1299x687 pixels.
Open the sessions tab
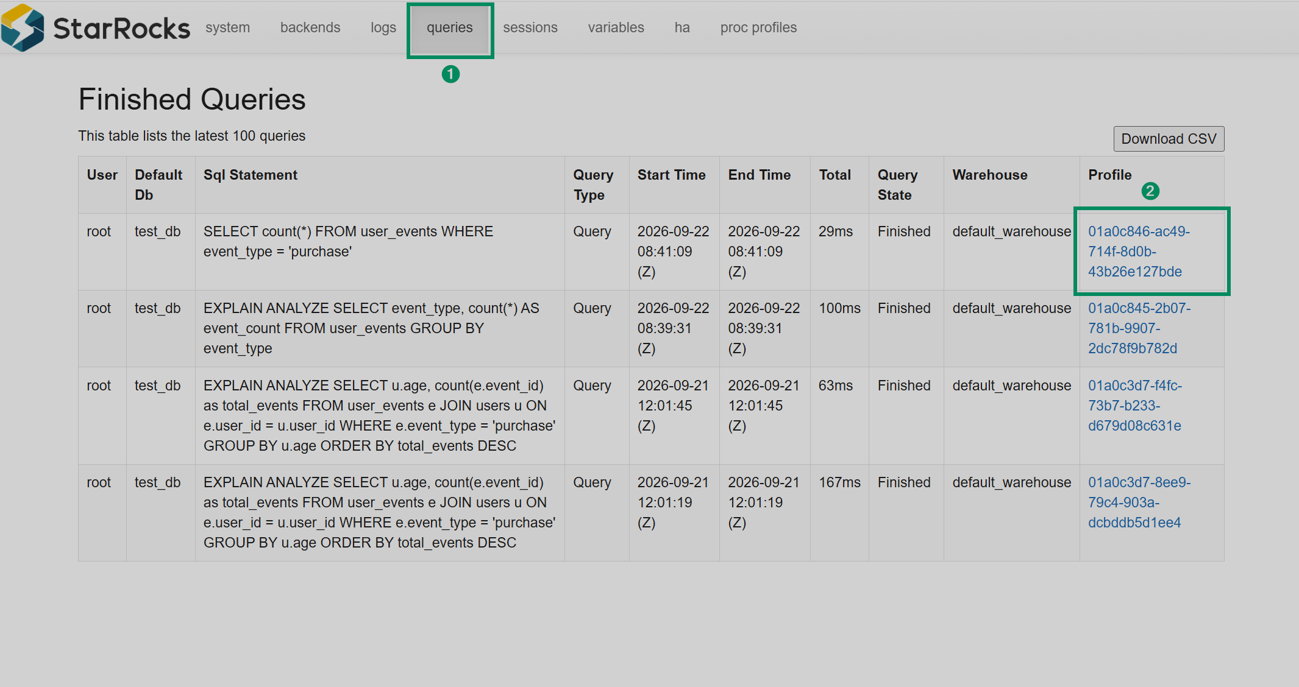coord(530,27)
